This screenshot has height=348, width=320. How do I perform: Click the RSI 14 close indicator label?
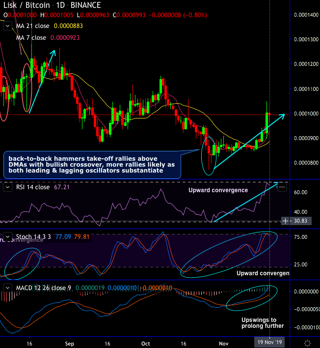point(33,187)
